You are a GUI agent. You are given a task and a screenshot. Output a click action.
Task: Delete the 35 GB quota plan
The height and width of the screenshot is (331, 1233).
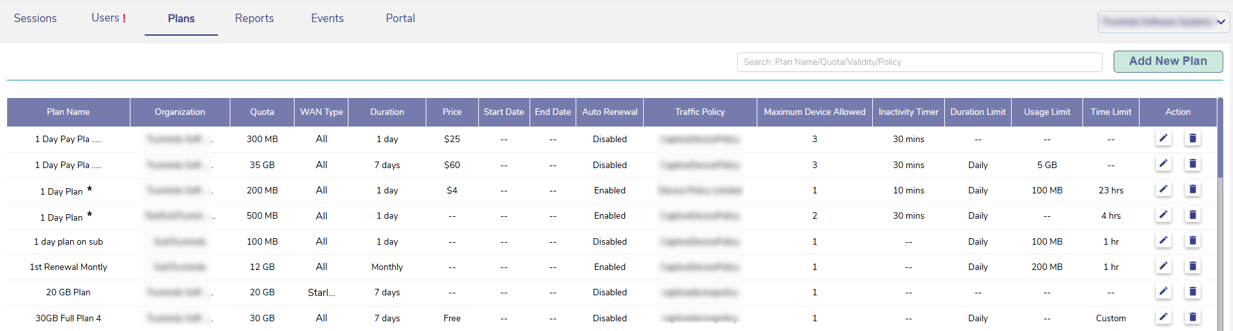(1192, 164)
